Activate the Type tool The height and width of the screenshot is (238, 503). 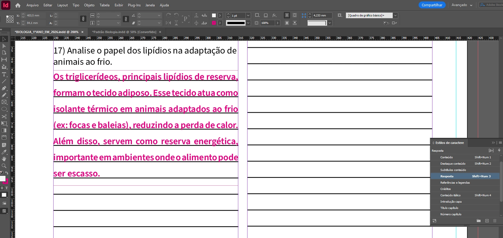4,74
